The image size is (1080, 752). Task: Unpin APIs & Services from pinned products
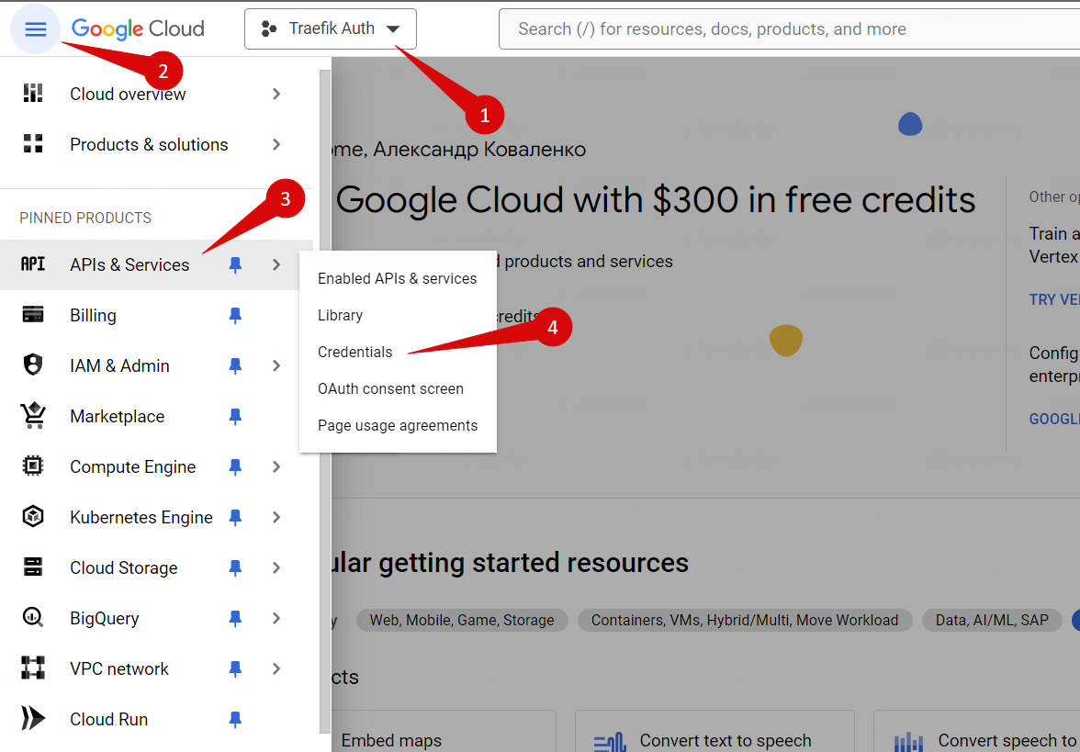[235, 264]
